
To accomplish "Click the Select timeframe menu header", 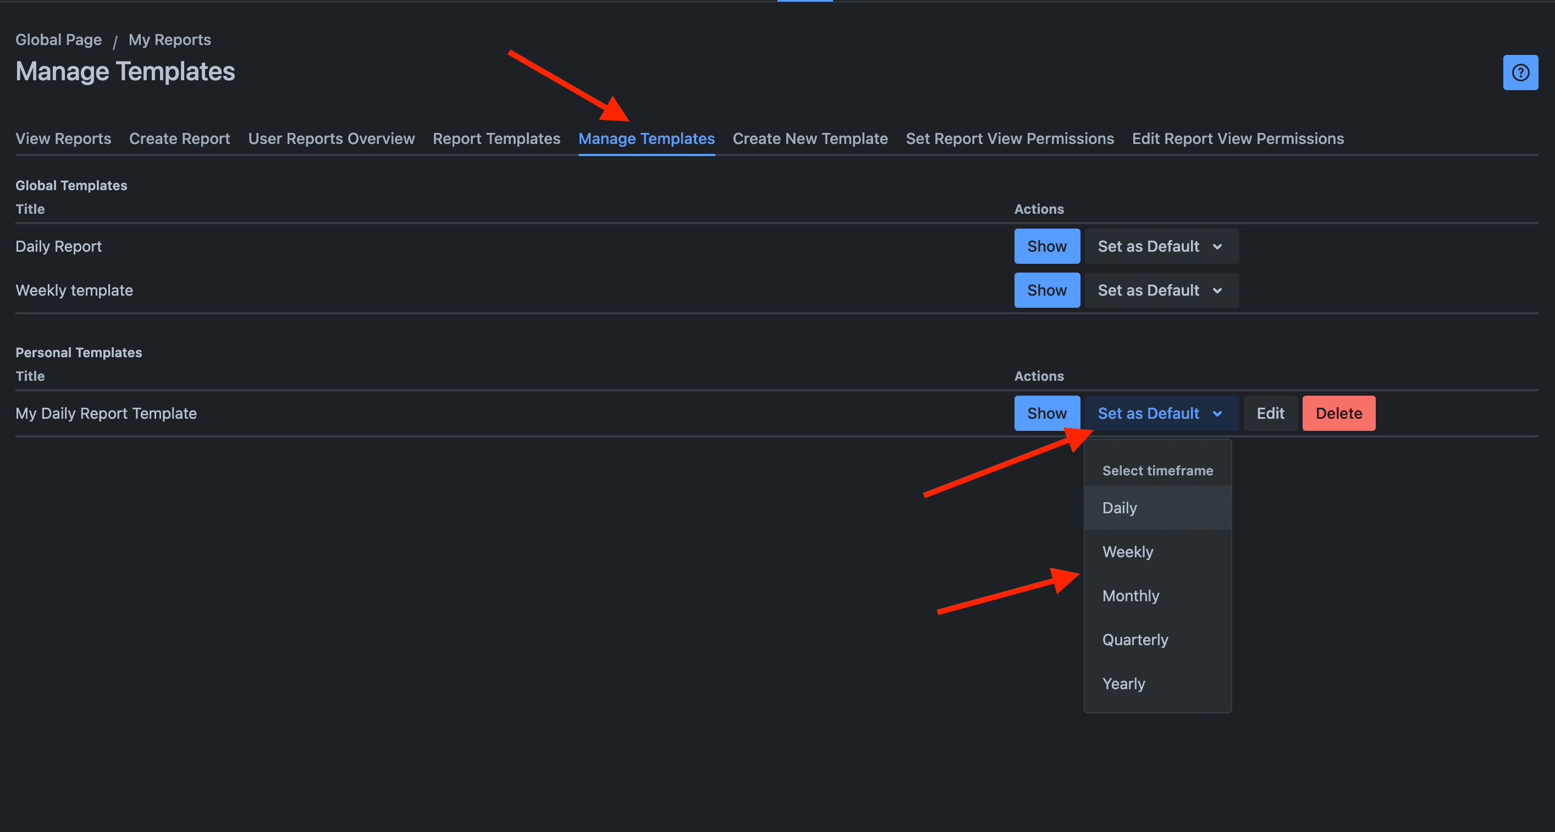I will pyautogui.click(x=1158, y=470).
